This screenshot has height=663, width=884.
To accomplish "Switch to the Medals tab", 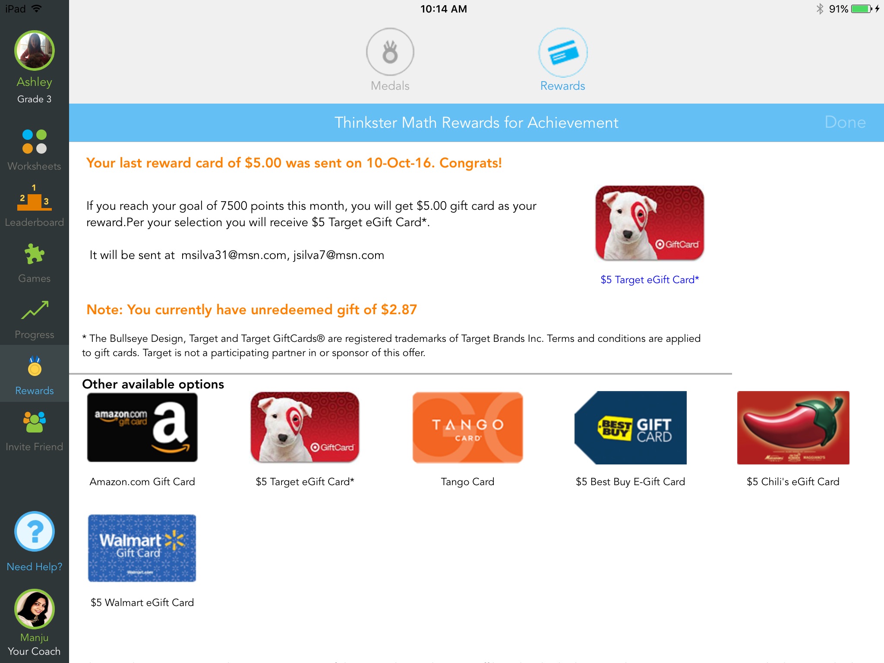I will tap(391, 60).
